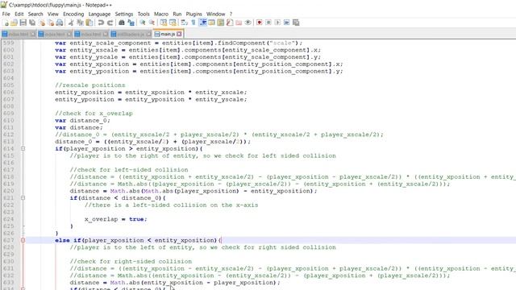Save current recorded macro icon
Image resolution: width=516 pixels, height=290 pixels.
pyautogui.click(x=296, y=23)
